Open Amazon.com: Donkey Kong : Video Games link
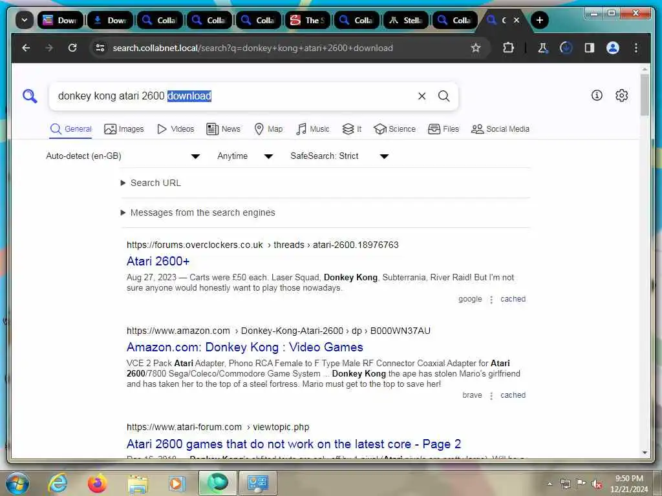 pos(245,347)
